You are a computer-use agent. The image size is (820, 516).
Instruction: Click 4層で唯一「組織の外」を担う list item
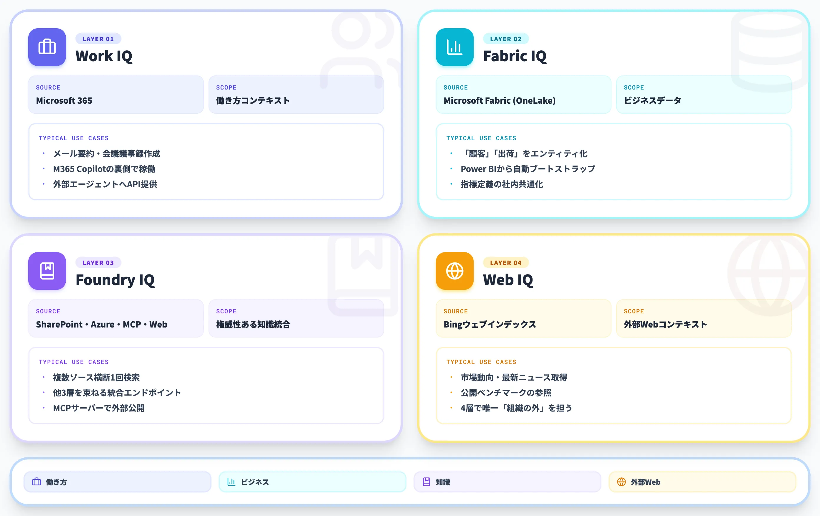click(x=516, y=408)
